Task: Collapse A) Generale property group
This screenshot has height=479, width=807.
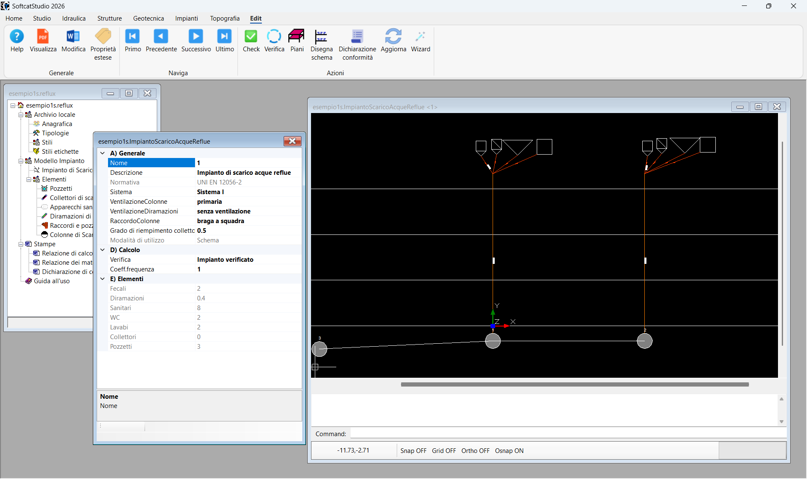Action: pos(103,153)
